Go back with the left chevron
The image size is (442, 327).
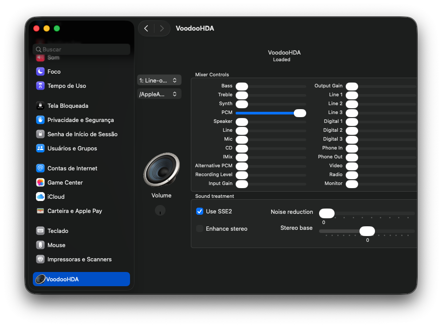[146, 28]
